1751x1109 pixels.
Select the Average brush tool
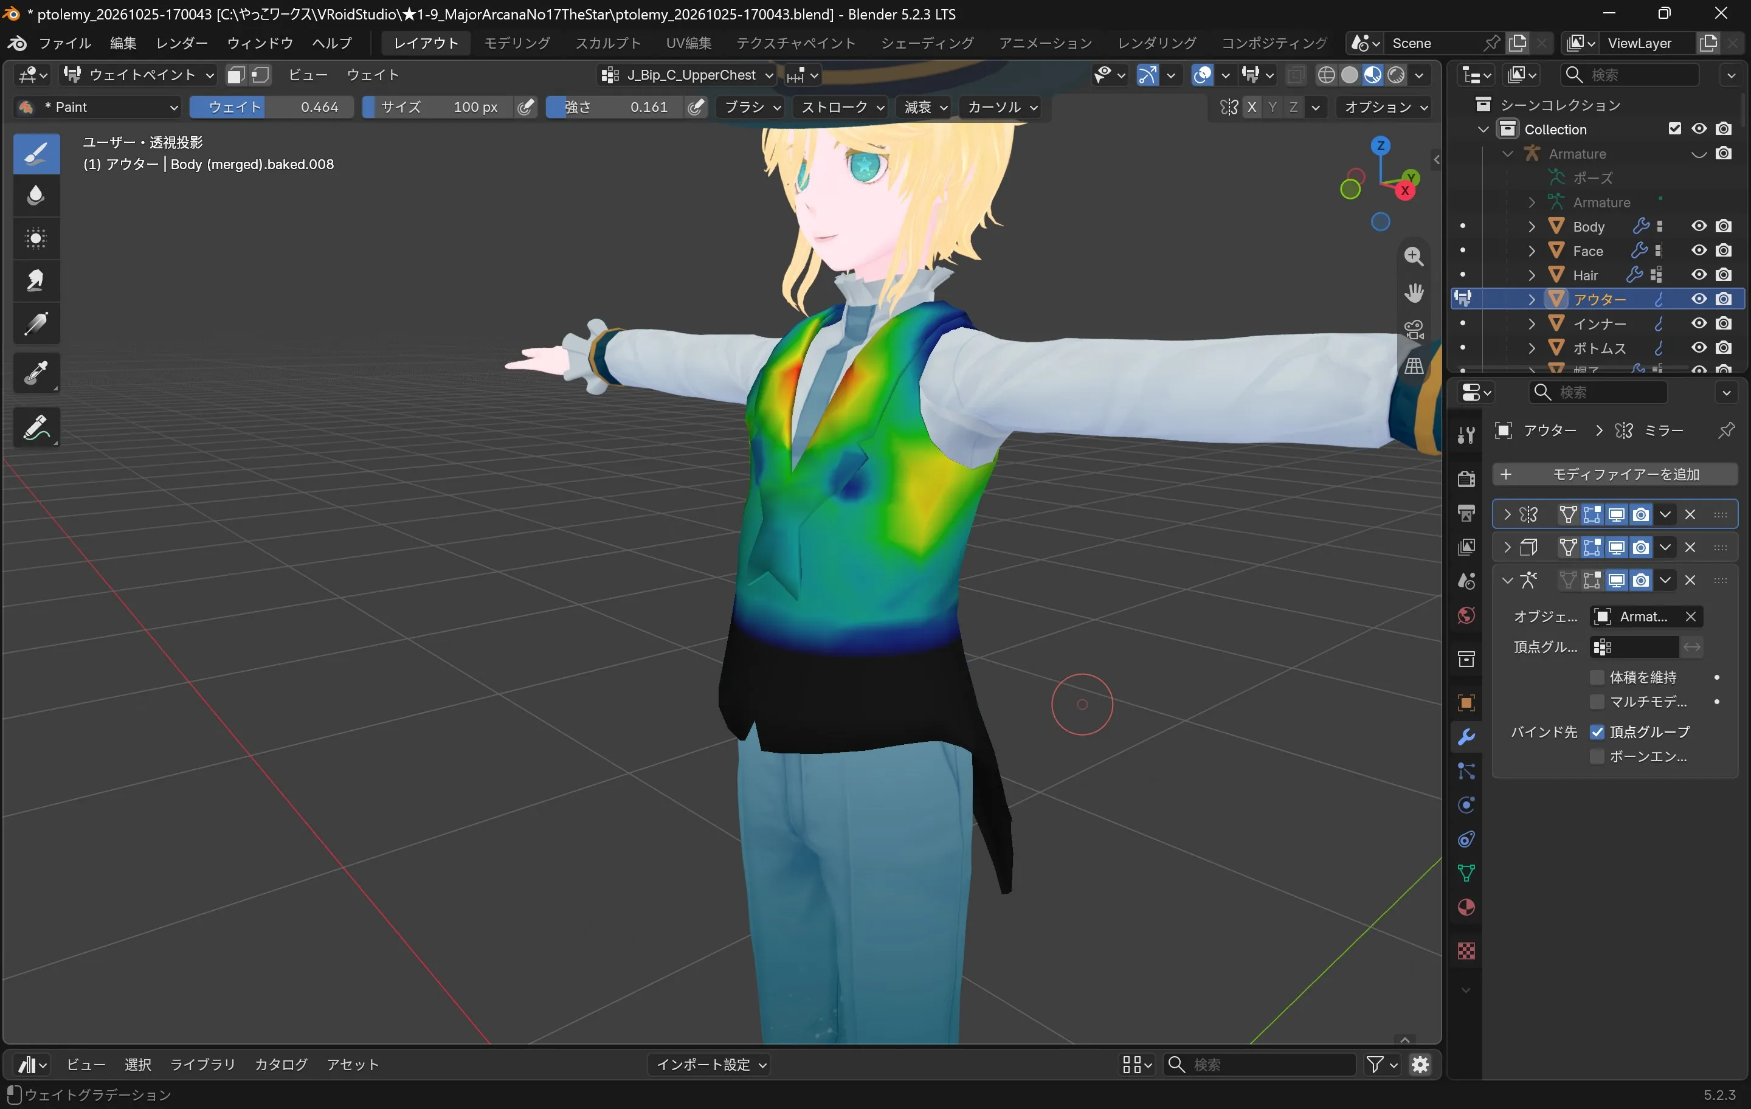(36, 238)
